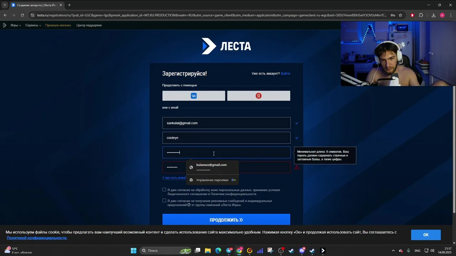The image size is (456, 256).
Task: Open the info icon after предложений
Action: [189, 205]
